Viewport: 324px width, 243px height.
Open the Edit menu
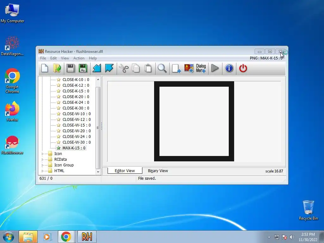pyautogui.click(x=53, y=58)
